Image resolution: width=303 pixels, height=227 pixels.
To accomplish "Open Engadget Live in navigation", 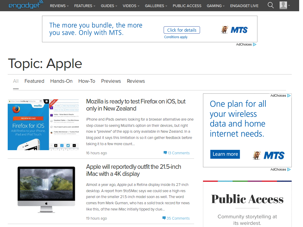I will pyautogui.click(x=244, y=6).
